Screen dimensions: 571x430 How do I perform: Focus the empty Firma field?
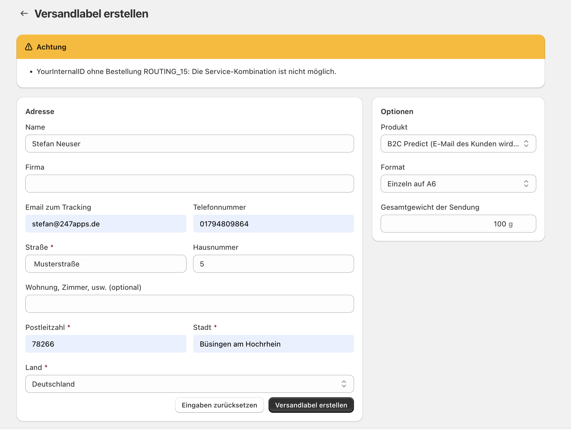tap(189, 184)
